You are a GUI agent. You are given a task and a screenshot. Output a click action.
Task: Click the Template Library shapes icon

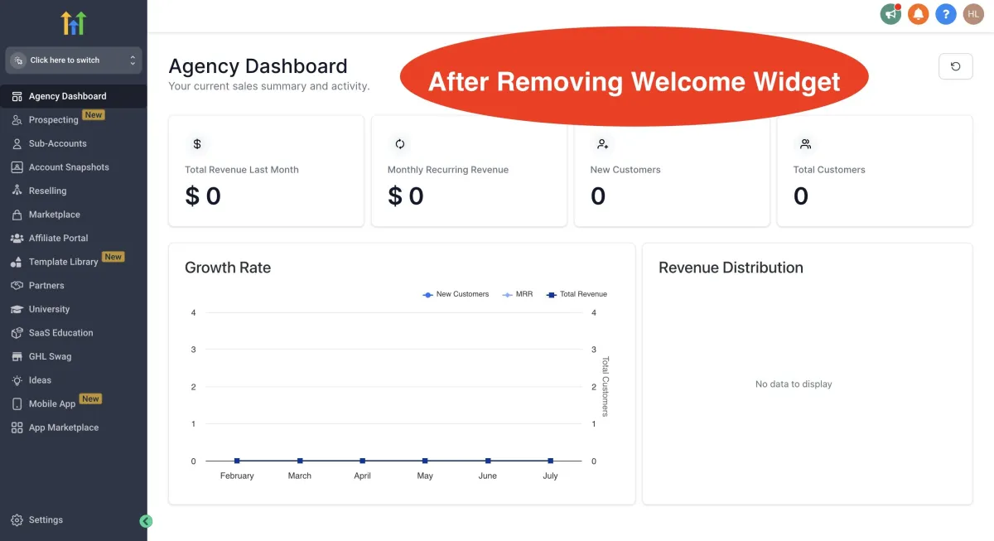click(17, 262)
